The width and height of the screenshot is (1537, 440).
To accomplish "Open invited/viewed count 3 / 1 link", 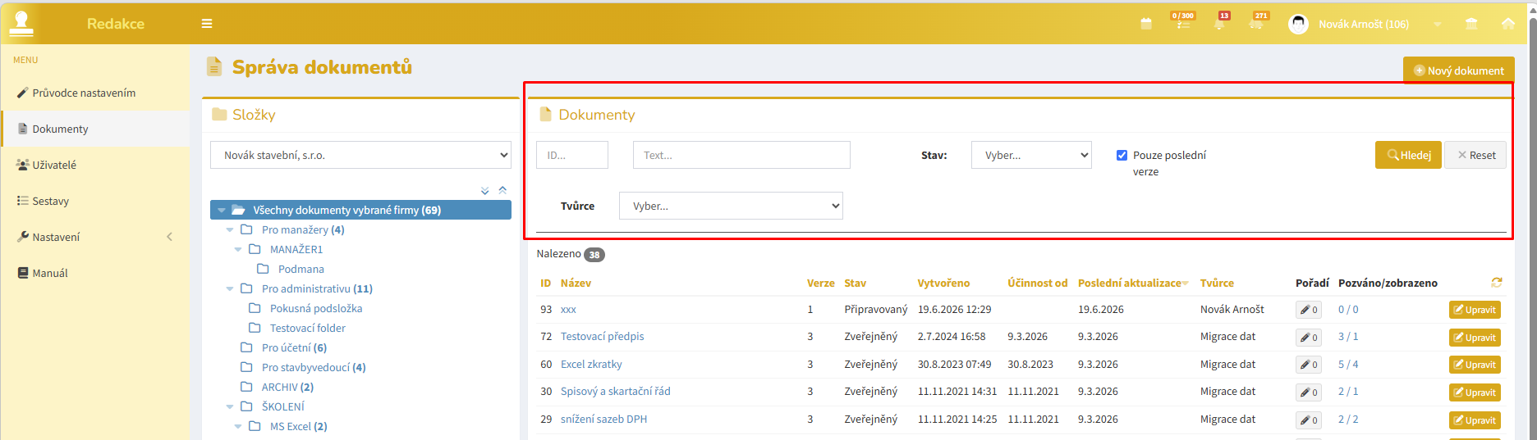I will point(1348,337).
